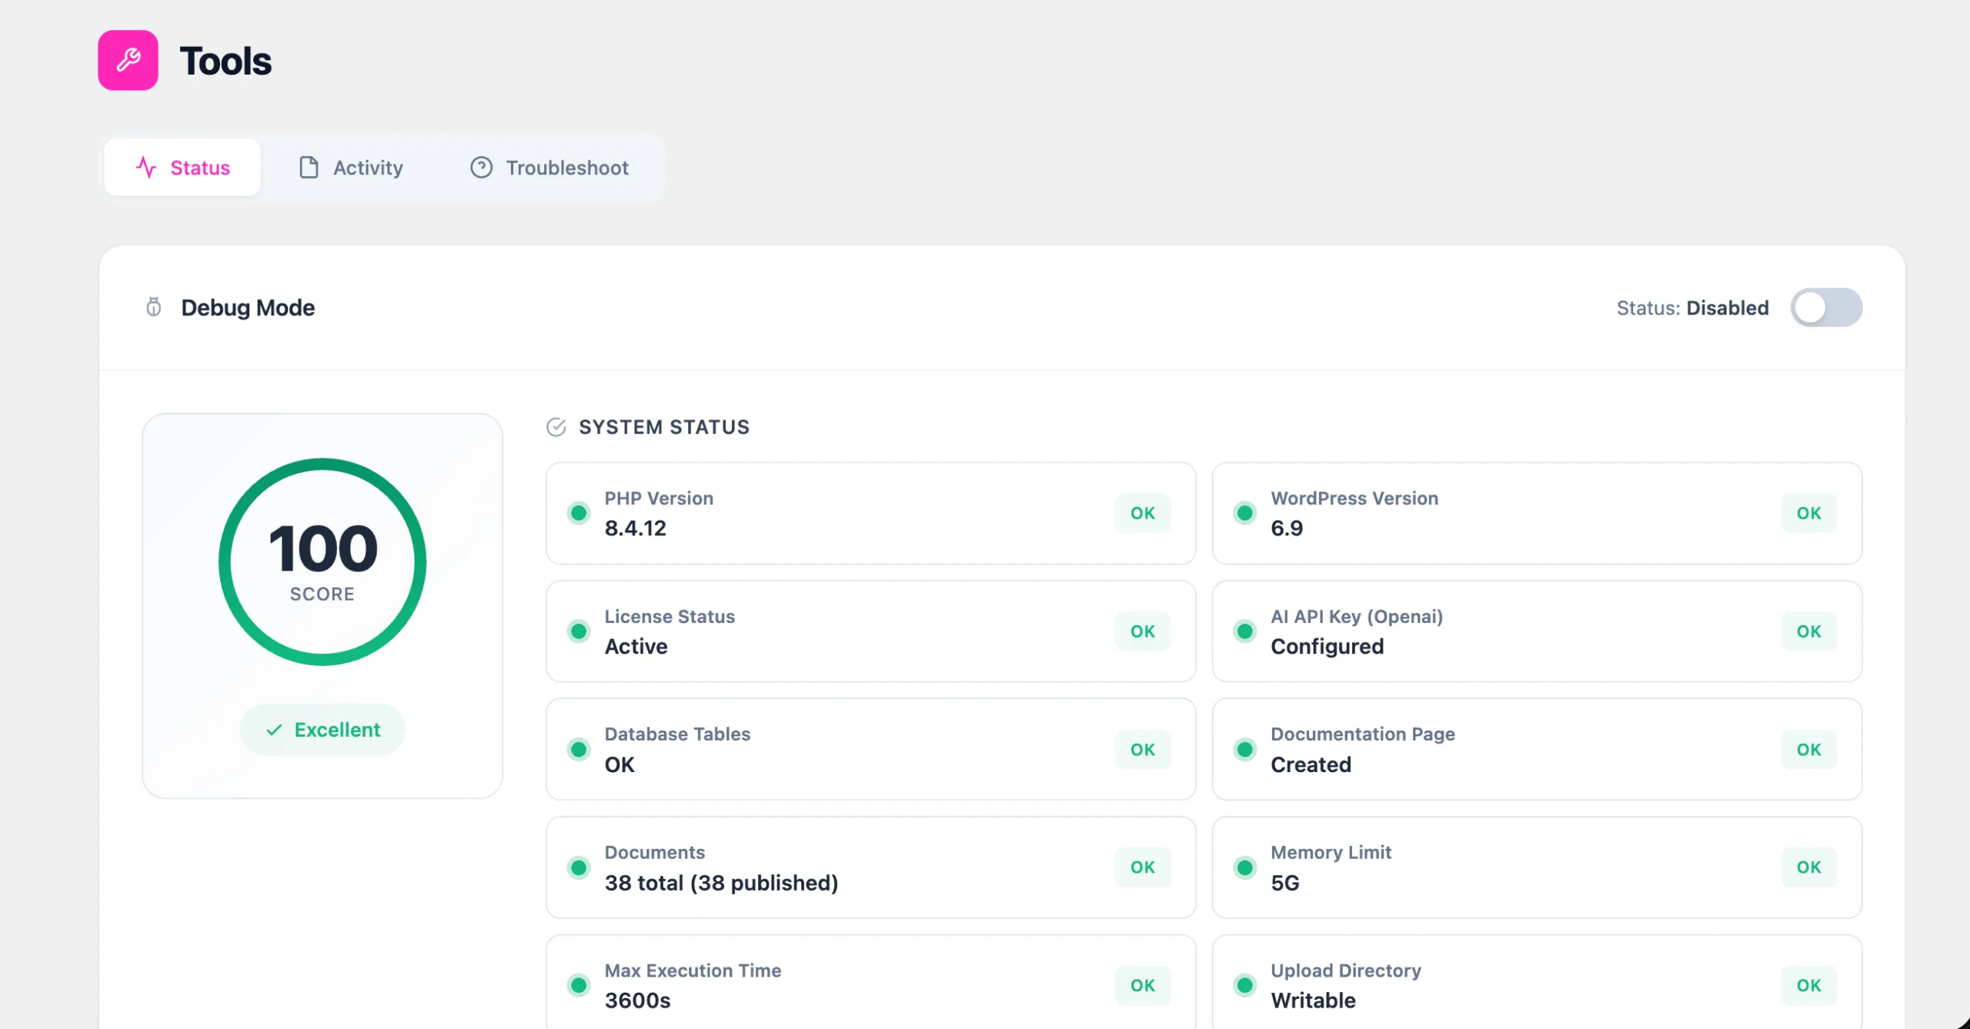Viewport: 1970px width, 1029px height.
Task: Click the document icon beside Activity
Action: pos(307,168)
